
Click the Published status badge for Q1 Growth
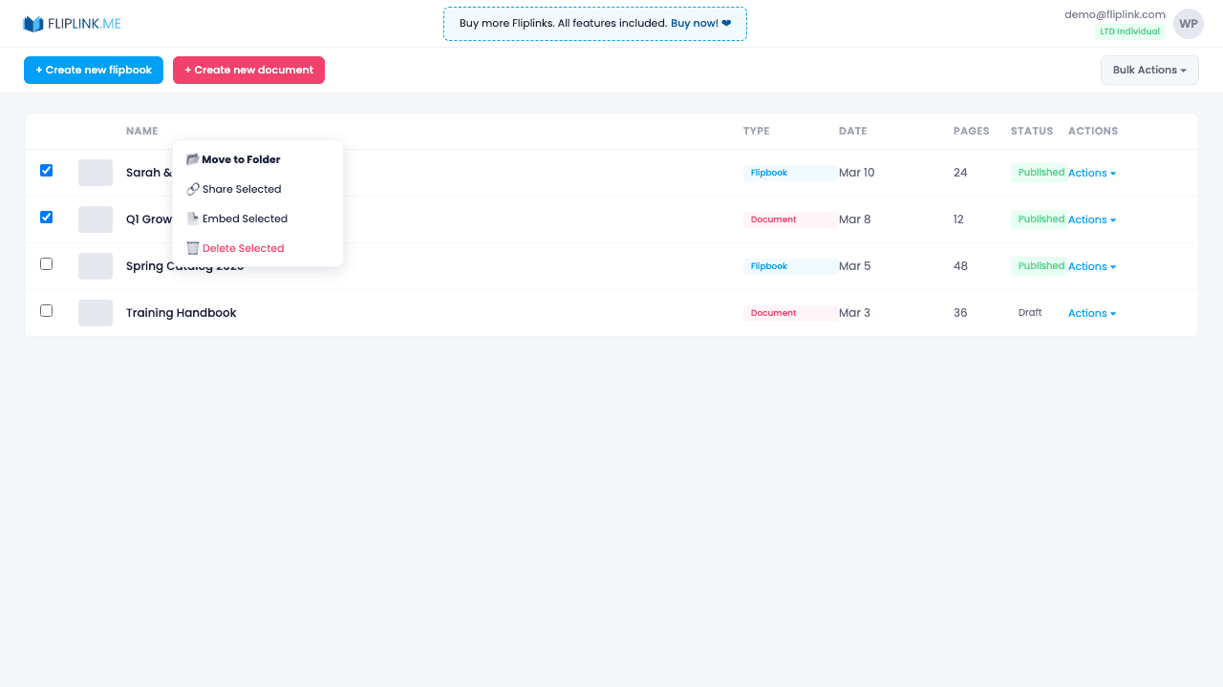point(1041,219)
